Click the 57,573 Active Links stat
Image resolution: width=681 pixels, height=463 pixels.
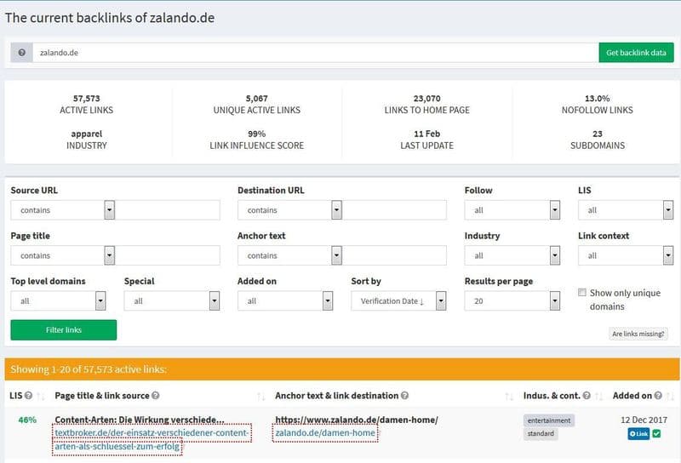87,104
